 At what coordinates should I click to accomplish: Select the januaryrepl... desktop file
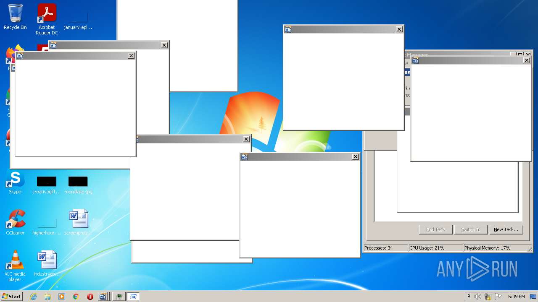click(78, 20)
